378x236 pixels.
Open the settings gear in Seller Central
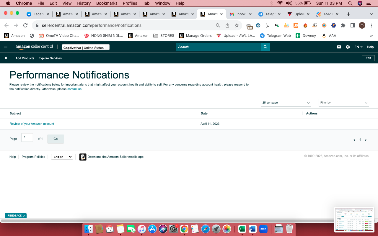[348, 47]
